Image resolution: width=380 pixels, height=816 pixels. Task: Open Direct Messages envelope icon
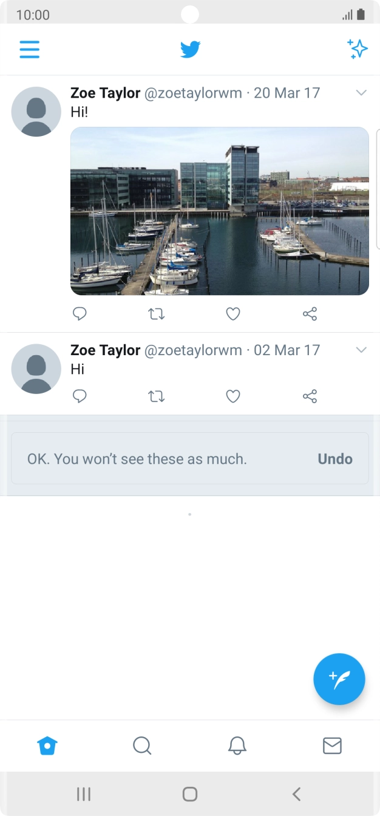332,746
